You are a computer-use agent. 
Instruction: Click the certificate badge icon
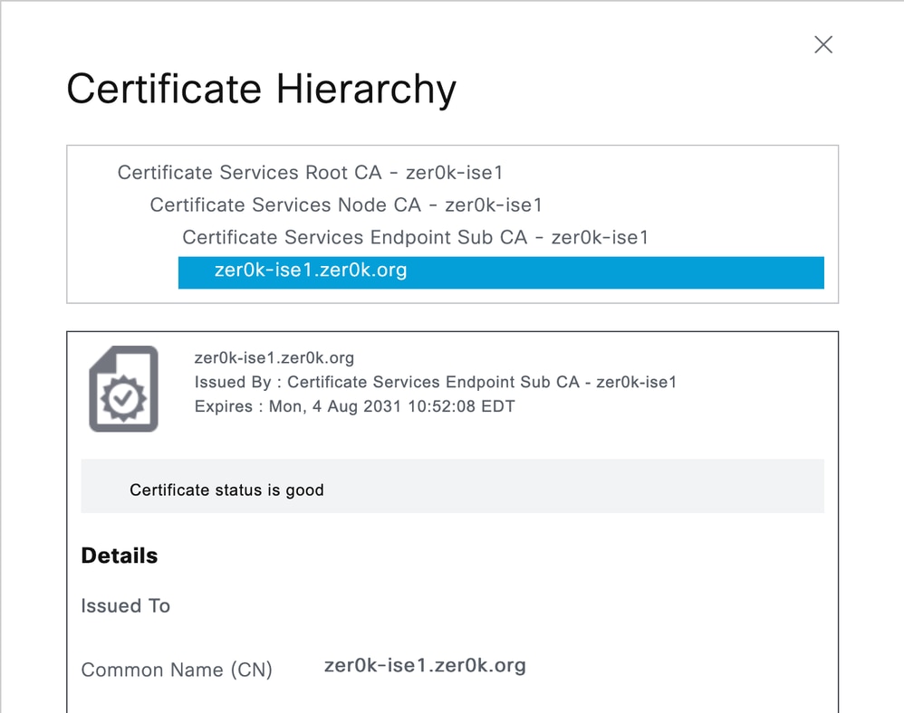point(123,388)
